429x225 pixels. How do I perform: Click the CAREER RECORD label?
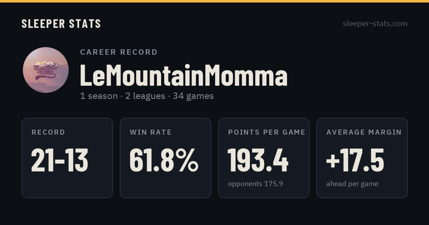pyautogui.click(x=119, y=52)
